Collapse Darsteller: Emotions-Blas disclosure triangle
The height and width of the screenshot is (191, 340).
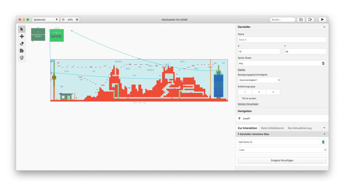point(239,134)
